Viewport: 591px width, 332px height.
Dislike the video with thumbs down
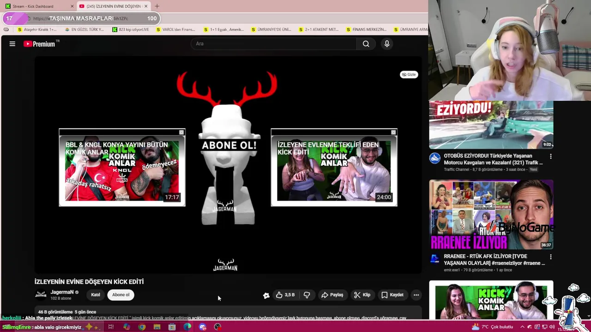[x=307, y=295]
